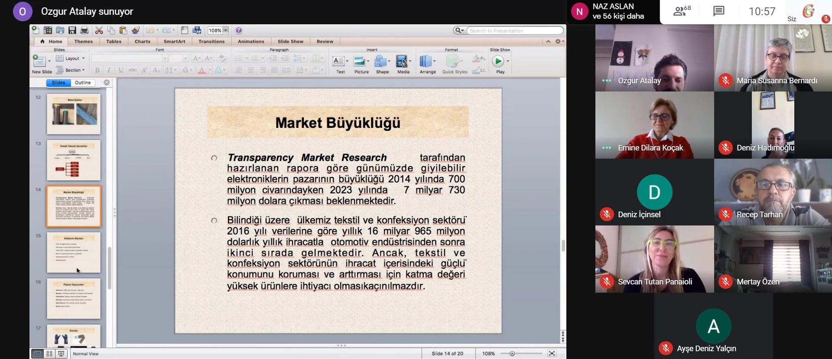Select the Slides pane button

pyautogui.click(x=58, y=83)
